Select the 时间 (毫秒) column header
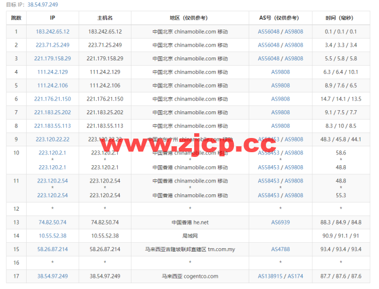The image size is (379, 289). point(341,18)
